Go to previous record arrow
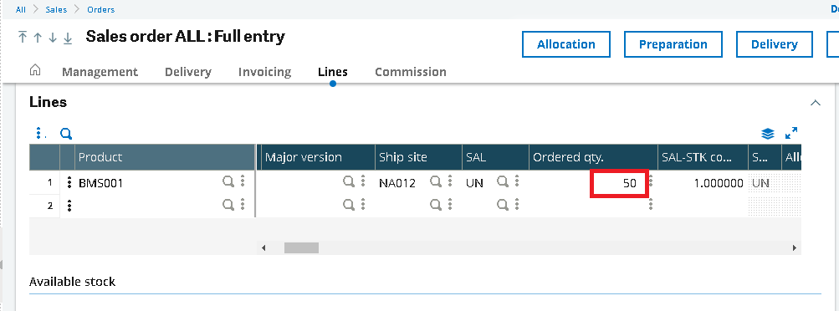This screenshot has height=311, width=839. (x=38, y=38)
